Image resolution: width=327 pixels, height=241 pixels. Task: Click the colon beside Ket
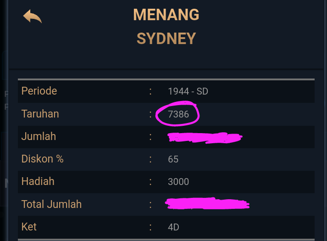[x=150, y=227]
